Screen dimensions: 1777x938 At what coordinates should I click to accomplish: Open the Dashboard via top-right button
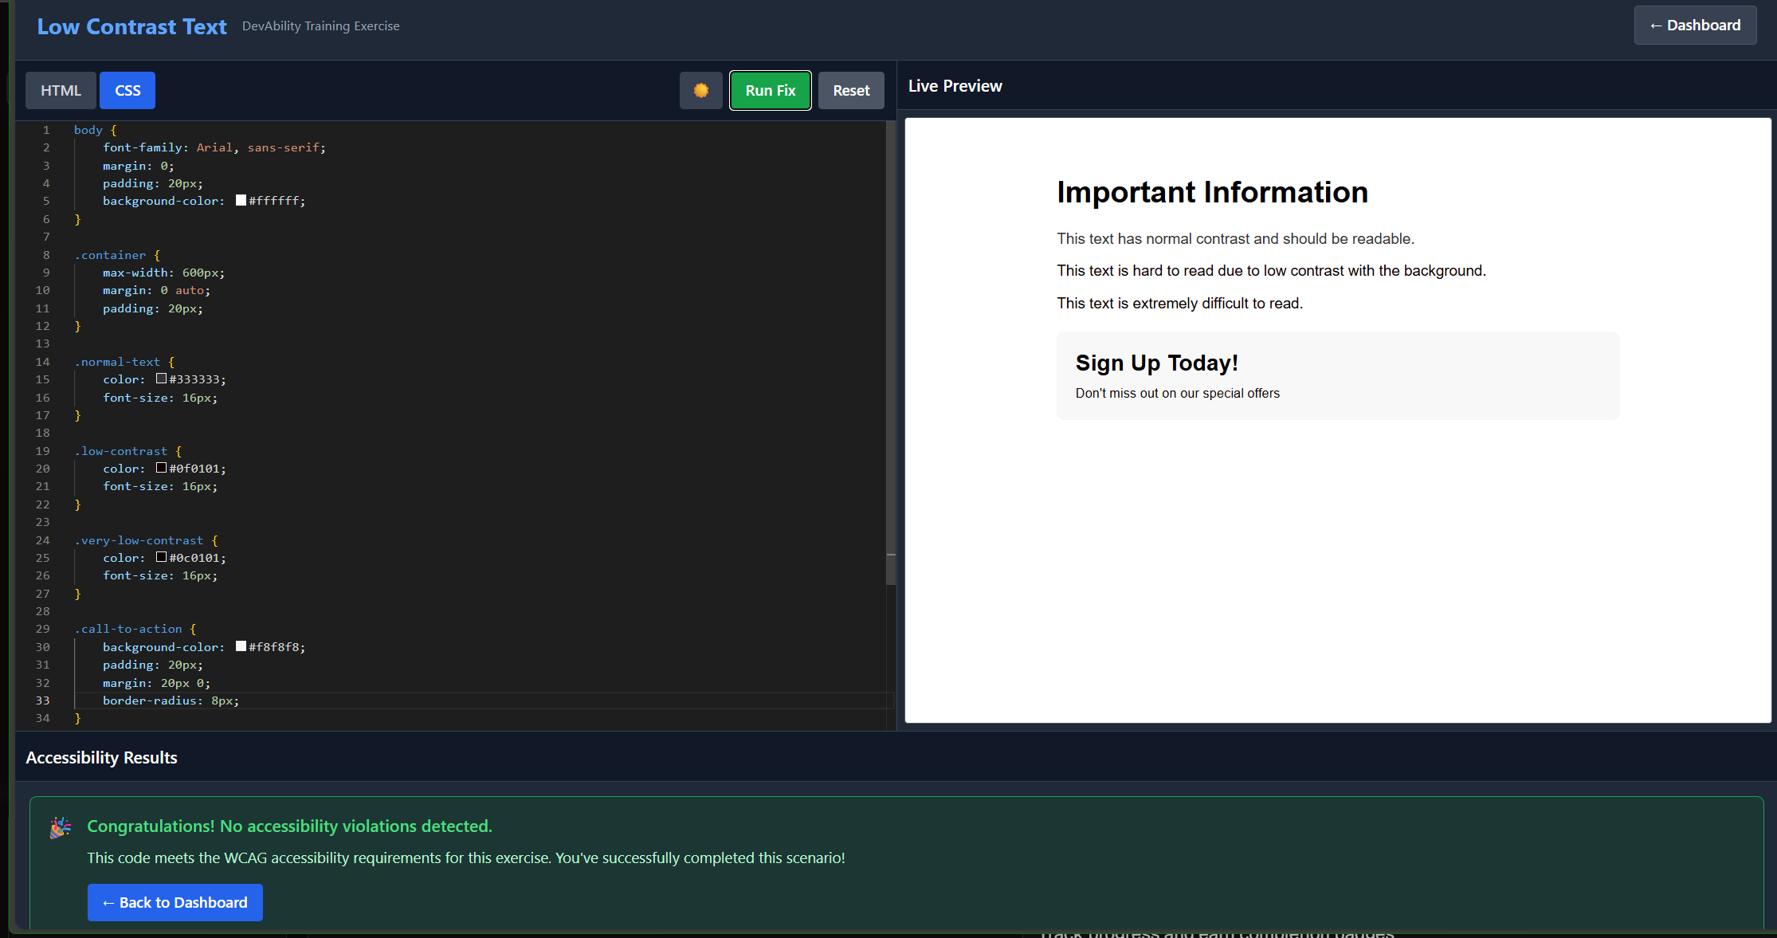1695,25
